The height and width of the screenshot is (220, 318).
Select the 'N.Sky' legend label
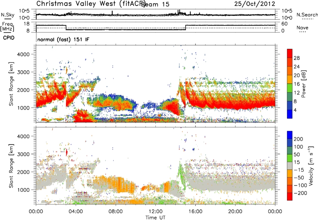click(x=8, y=15)
